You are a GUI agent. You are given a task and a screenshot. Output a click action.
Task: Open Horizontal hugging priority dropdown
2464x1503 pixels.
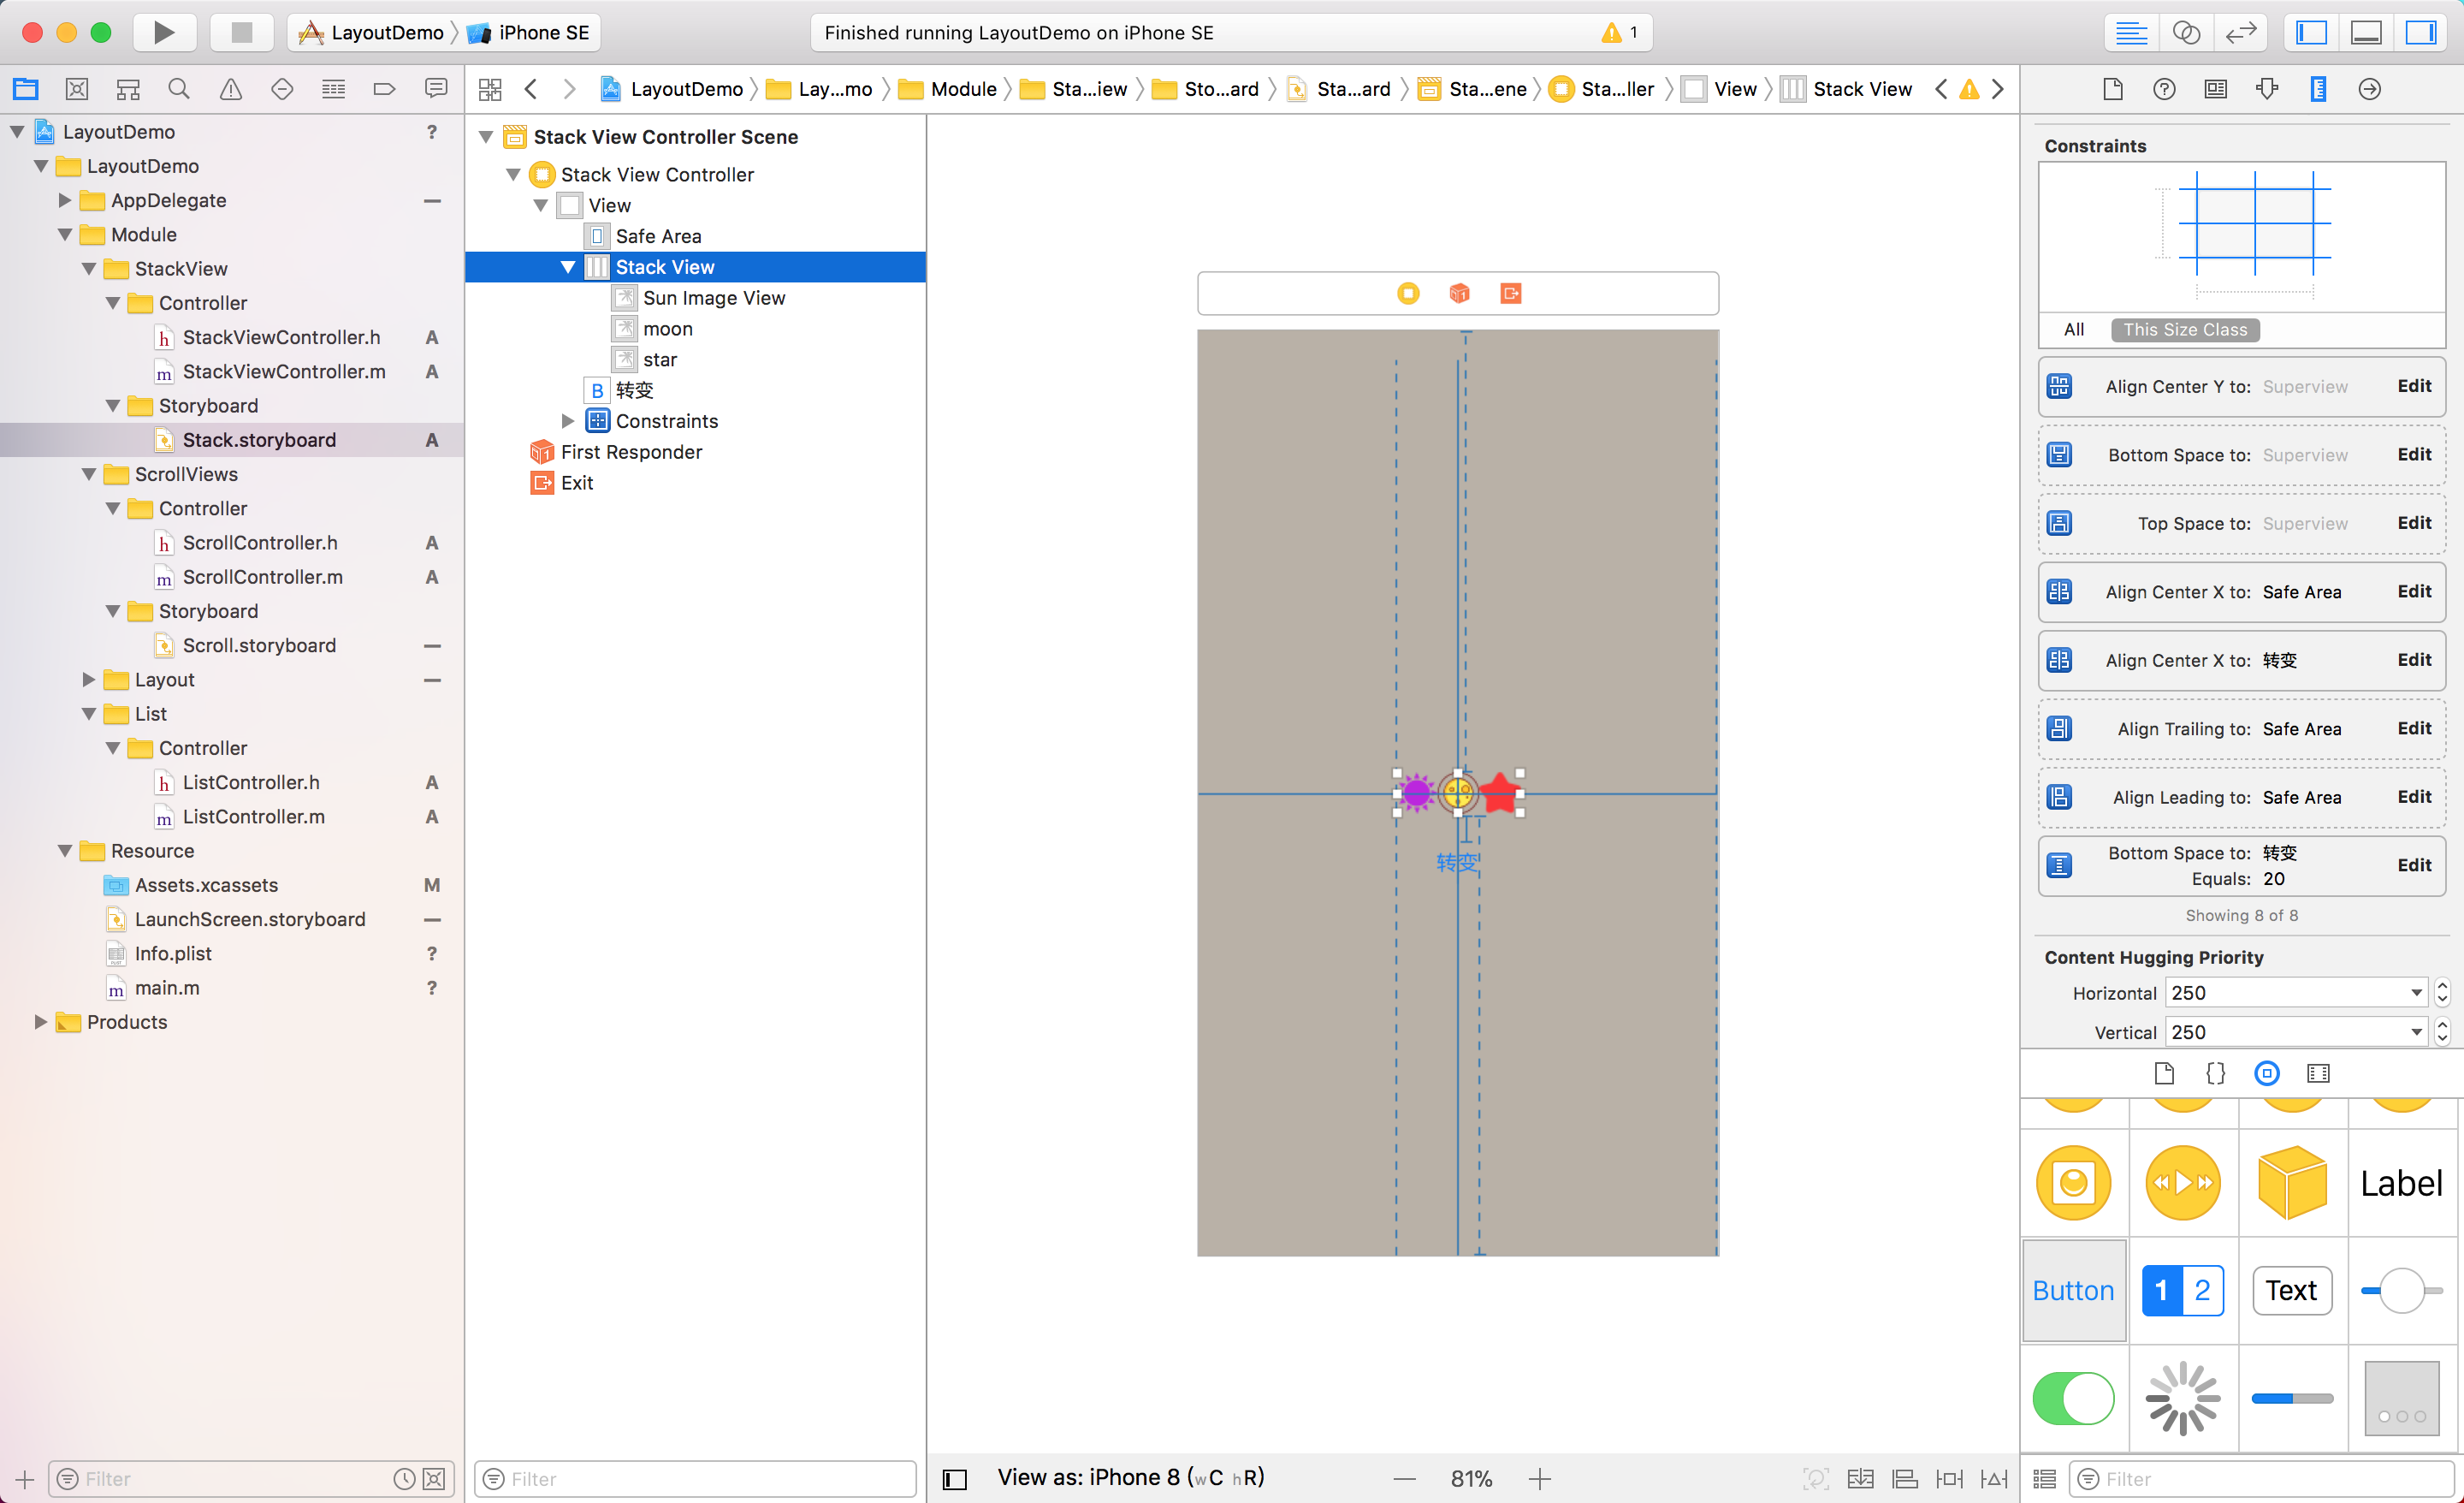coord(2416,993)
